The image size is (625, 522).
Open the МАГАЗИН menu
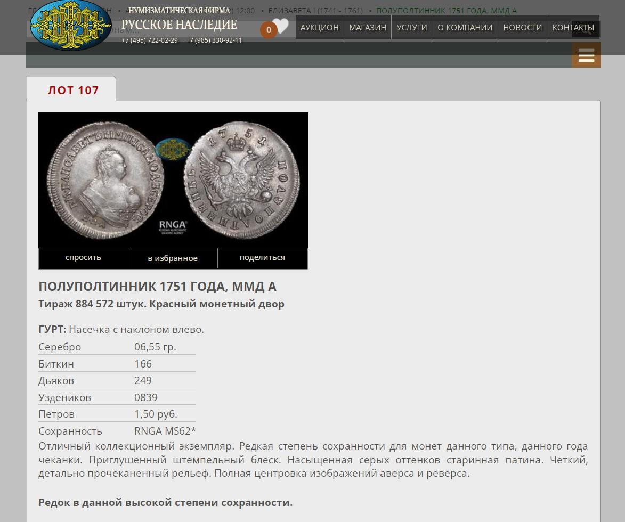click(x=368, y=28)
